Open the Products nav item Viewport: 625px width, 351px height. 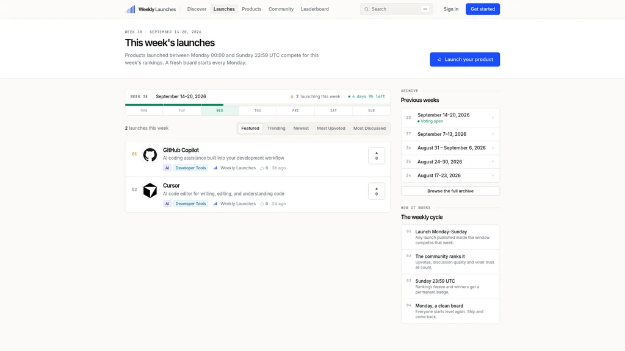pyautogui.click(x=251, y=9)
